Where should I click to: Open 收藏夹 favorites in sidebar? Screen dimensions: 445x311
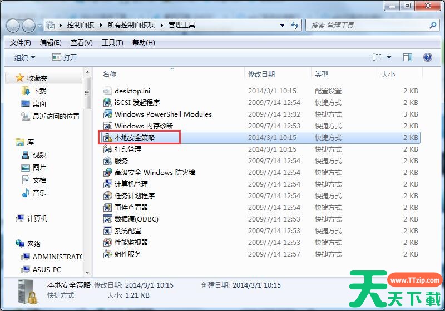(37, 78)
